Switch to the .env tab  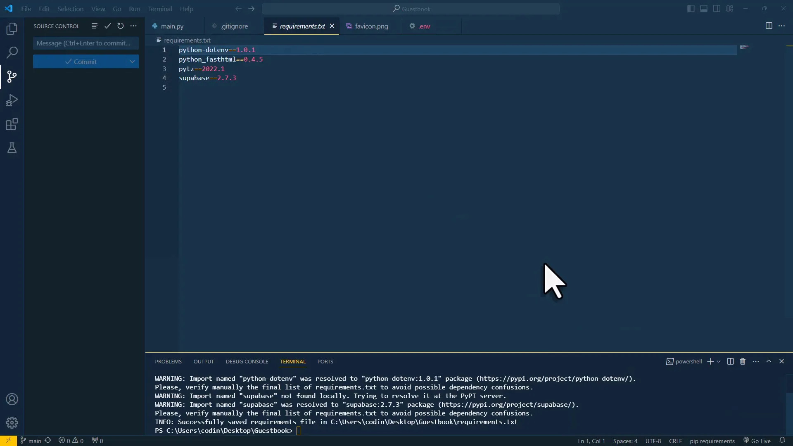click(424, 26)
